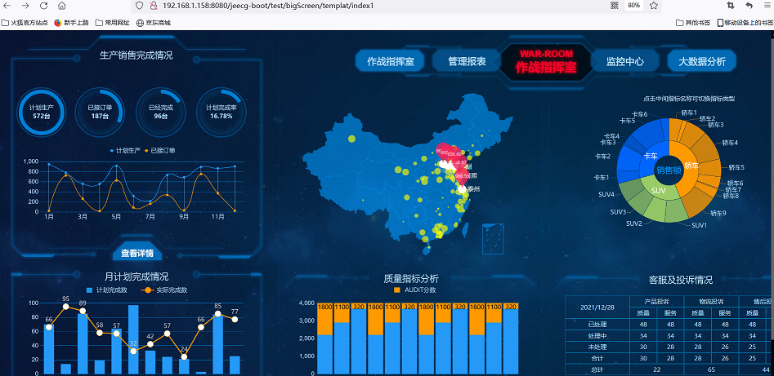The image size is (774, 376).
Task: Bookmark this page with the star icon
Action: 655,6
